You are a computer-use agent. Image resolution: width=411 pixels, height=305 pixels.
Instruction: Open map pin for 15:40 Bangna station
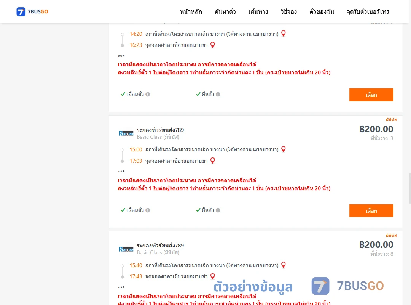[x=284, y=265]
